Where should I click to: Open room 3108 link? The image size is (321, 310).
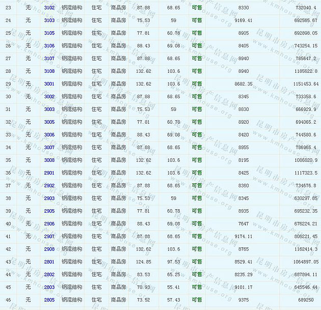click(x=49, y=71)
